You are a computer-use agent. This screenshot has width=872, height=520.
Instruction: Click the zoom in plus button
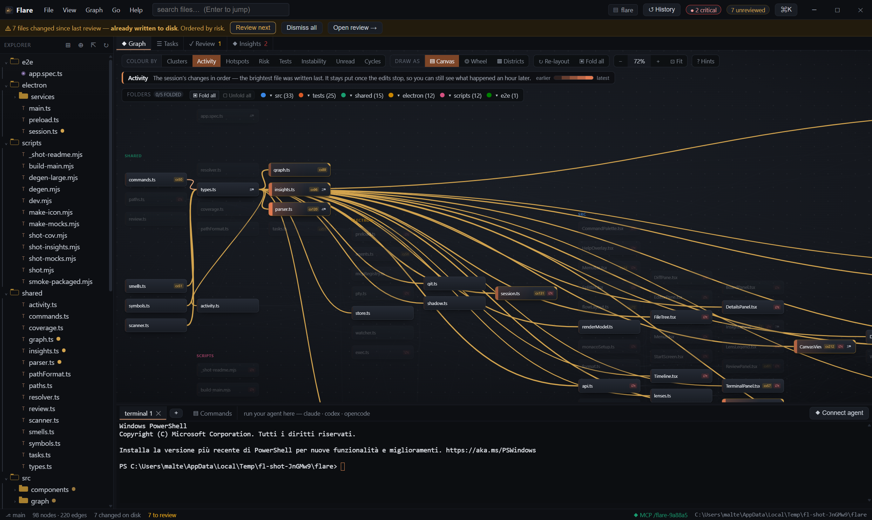[658, 61]
